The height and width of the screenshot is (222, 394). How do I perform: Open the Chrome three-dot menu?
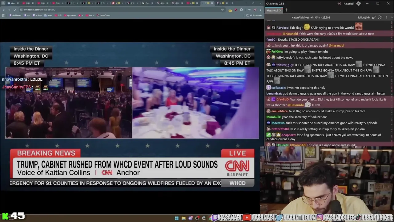pyautogui.click(x=260, y=10)
